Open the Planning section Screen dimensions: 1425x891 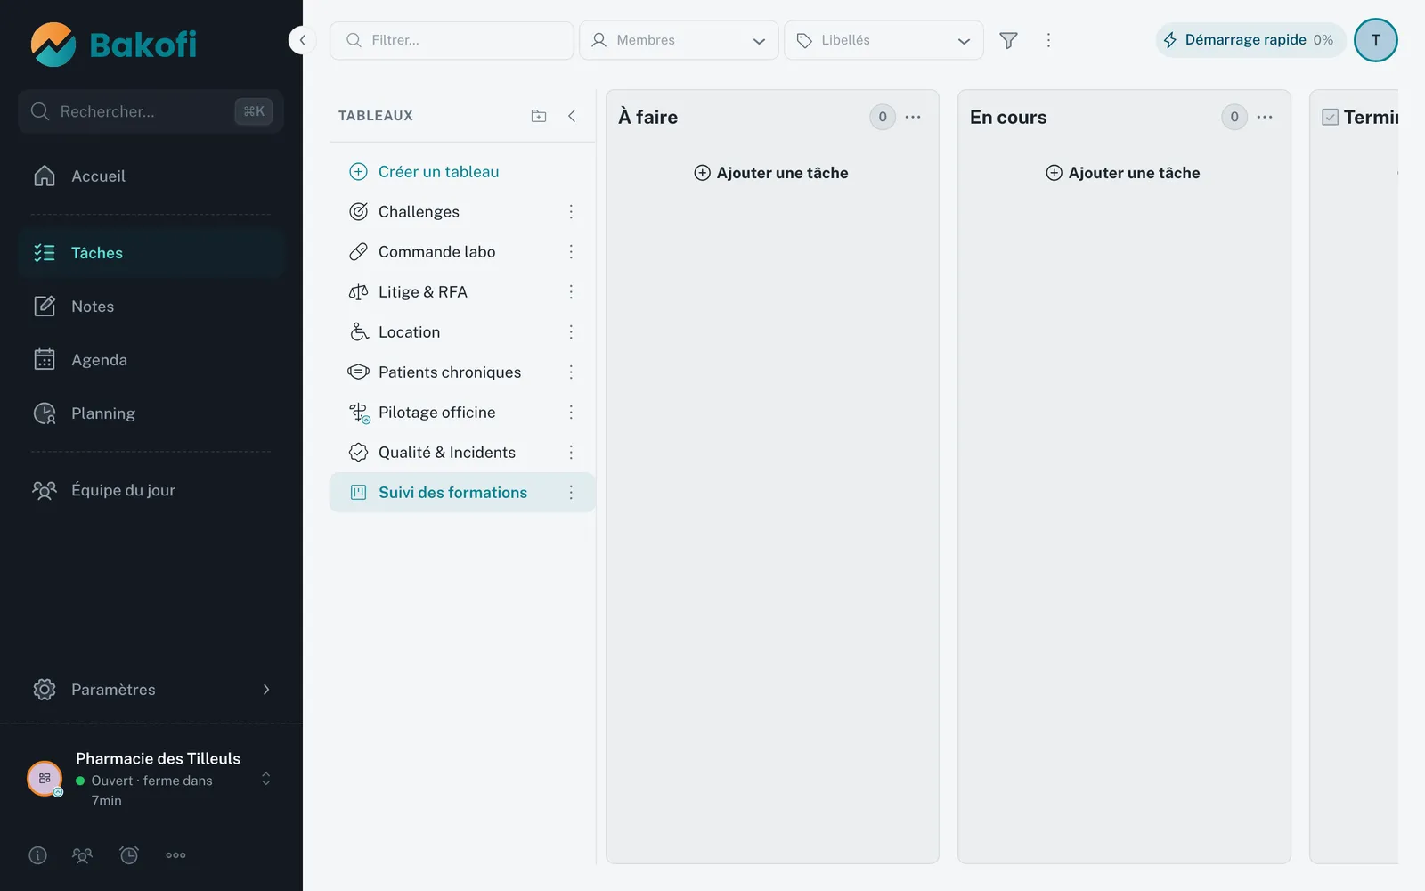pos(151,413)
